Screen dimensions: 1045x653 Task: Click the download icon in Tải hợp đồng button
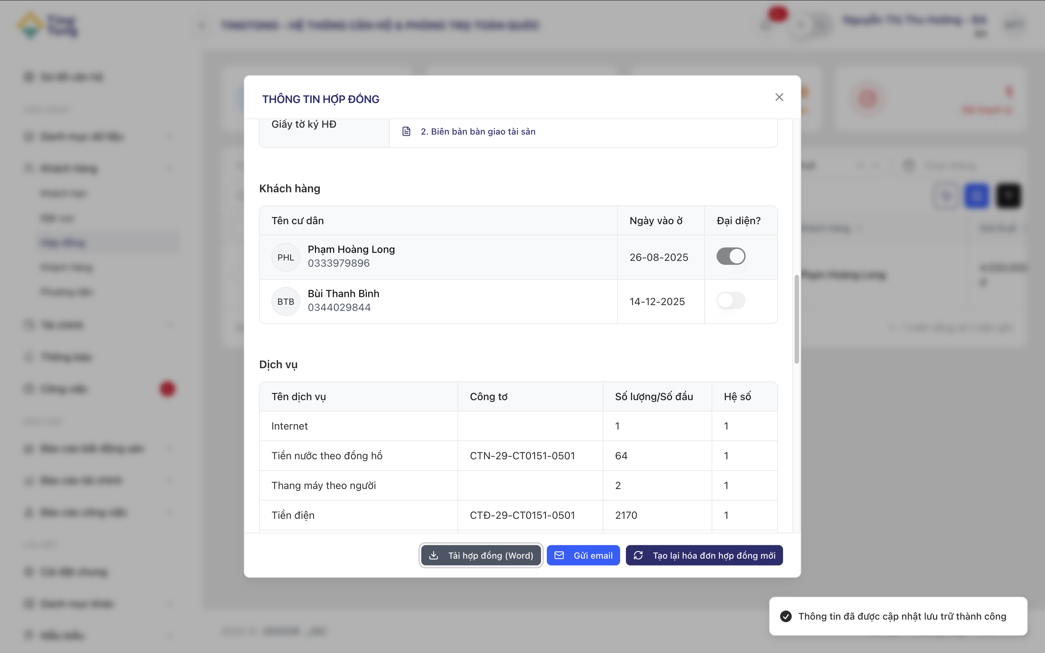pyautogui.click(x=434, y=555)
